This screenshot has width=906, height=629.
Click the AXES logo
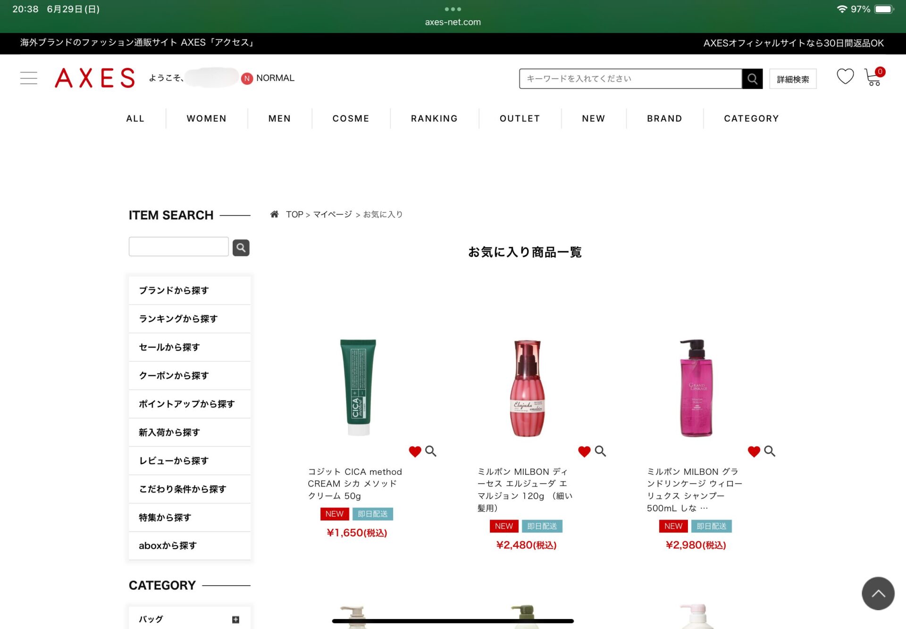tap(95, 78)
